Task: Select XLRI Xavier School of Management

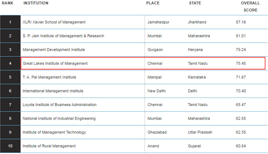Action: pyautogui.click(x=54, y=22)
